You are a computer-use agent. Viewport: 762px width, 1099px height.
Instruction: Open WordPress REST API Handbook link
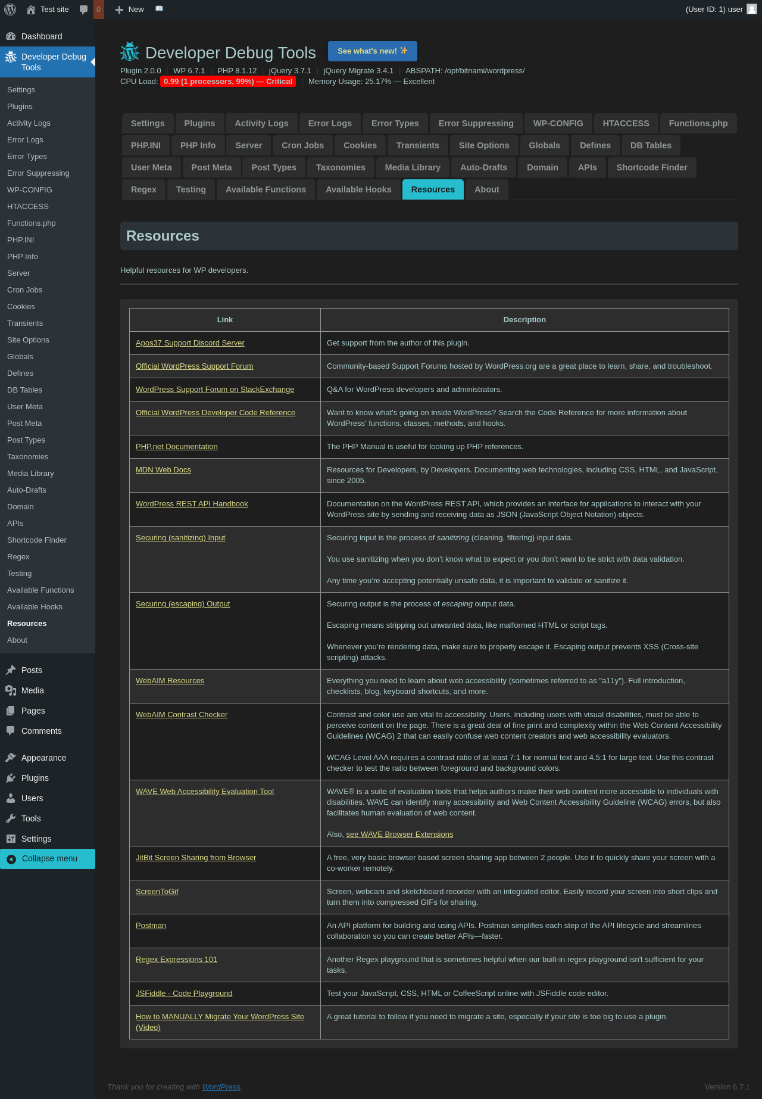[x=192, y=504]
